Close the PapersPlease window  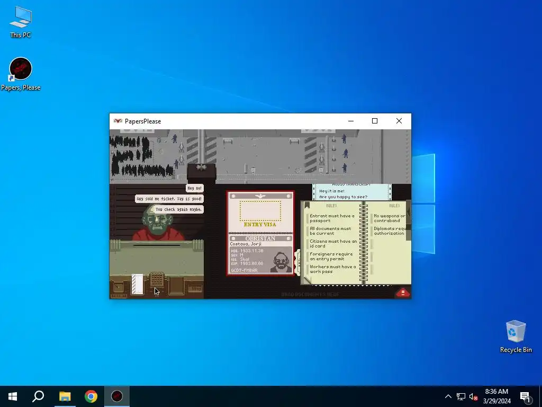coord(399,121)
